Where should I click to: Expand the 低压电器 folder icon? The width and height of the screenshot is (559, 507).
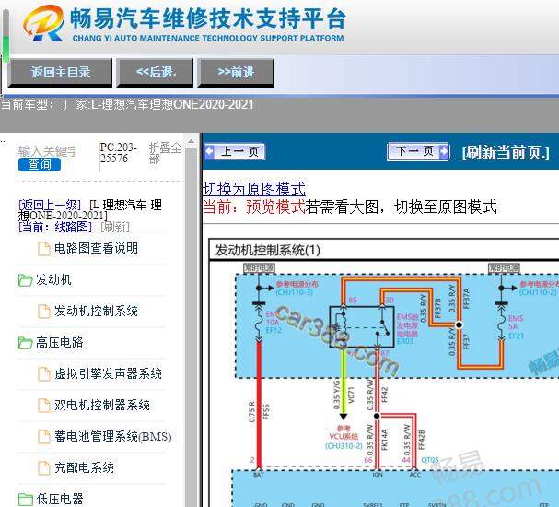(25, 499)
